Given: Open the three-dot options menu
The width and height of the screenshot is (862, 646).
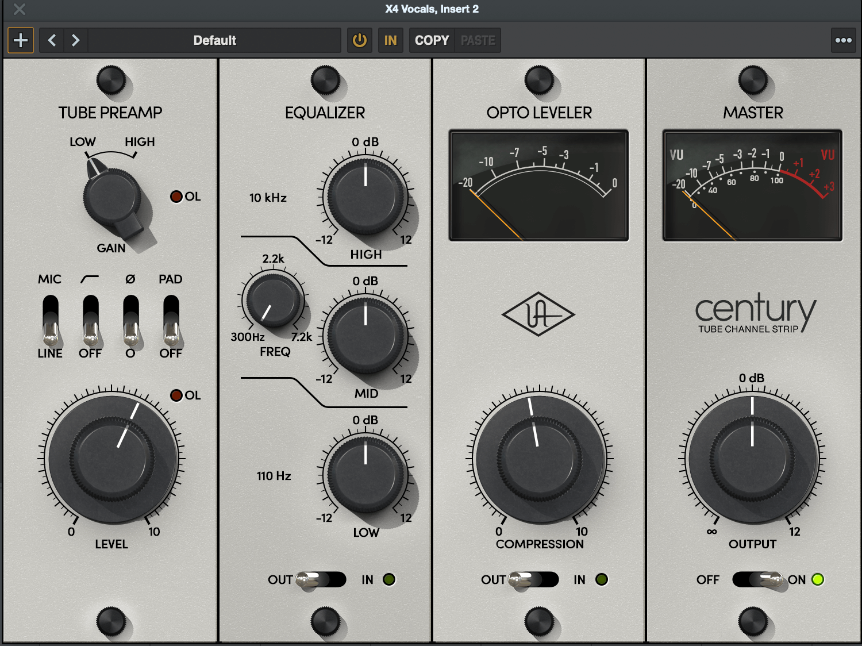Looking at the screenshot, I should (843, 40).
